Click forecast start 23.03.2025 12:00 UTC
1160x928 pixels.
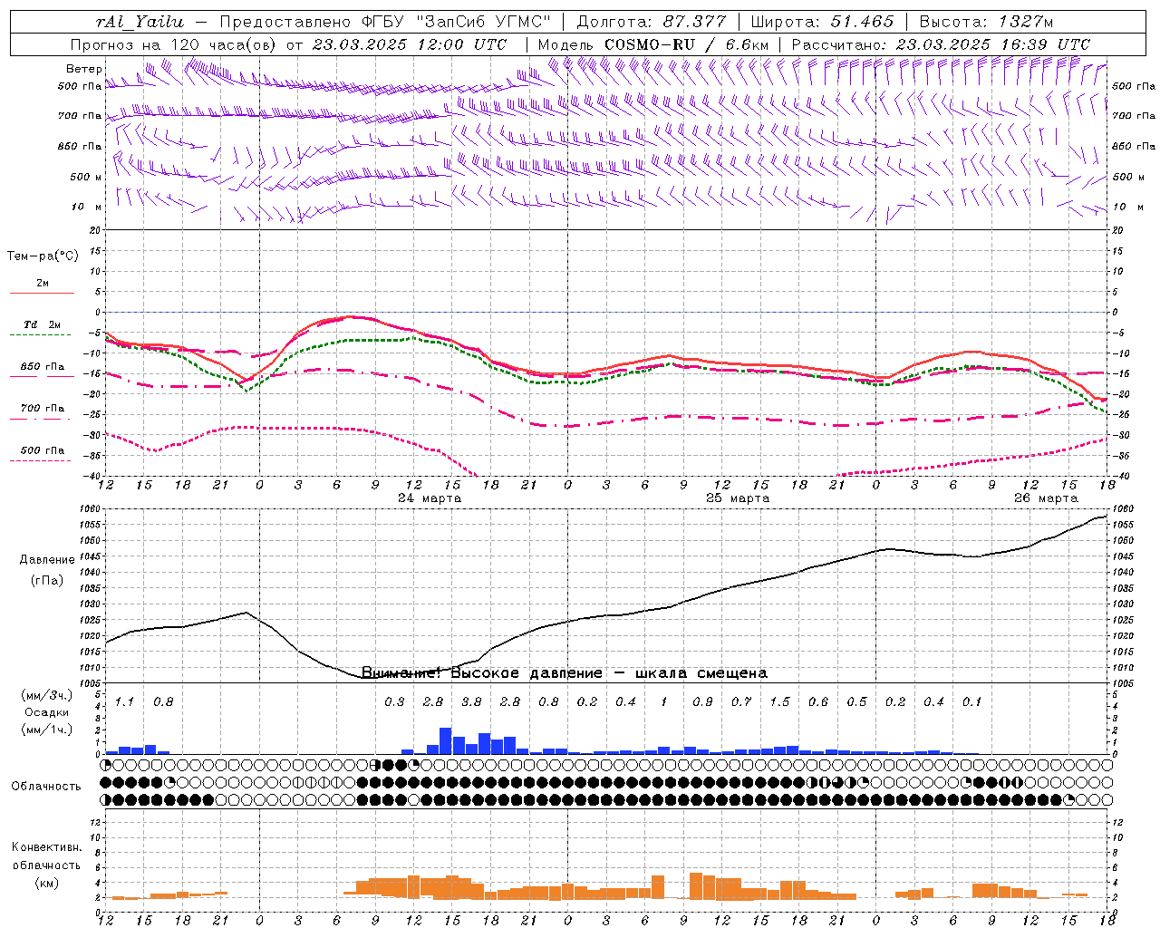pyautogui.click(x=410, y=44)
